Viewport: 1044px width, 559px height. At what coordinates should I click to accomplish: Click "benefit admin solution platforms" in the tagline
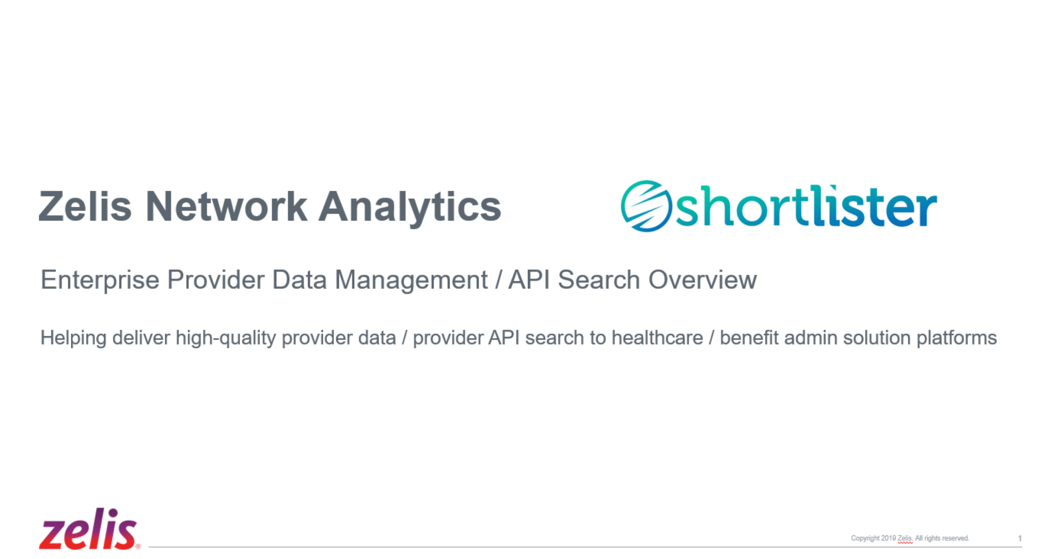858,338
